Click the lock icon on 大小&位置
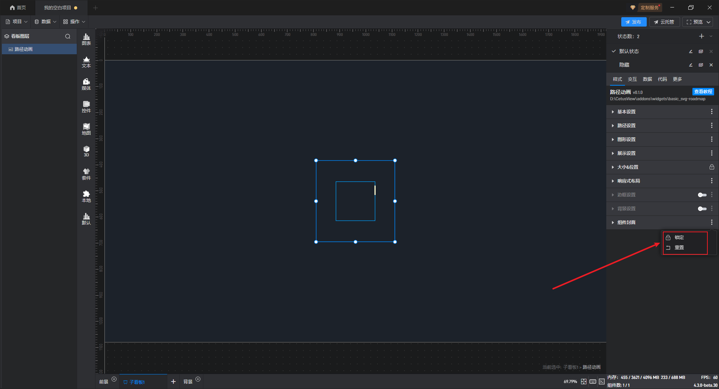The width and height of the screenshot is (719, 389). click(x=712, y=167)
